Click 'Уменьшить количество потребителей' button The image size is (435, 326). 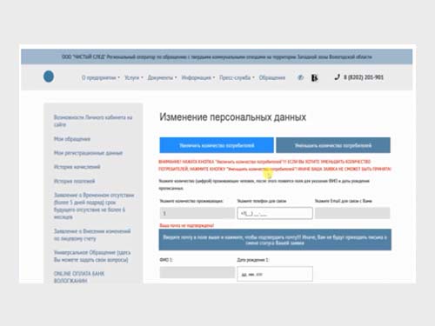(x=333, y=145)
